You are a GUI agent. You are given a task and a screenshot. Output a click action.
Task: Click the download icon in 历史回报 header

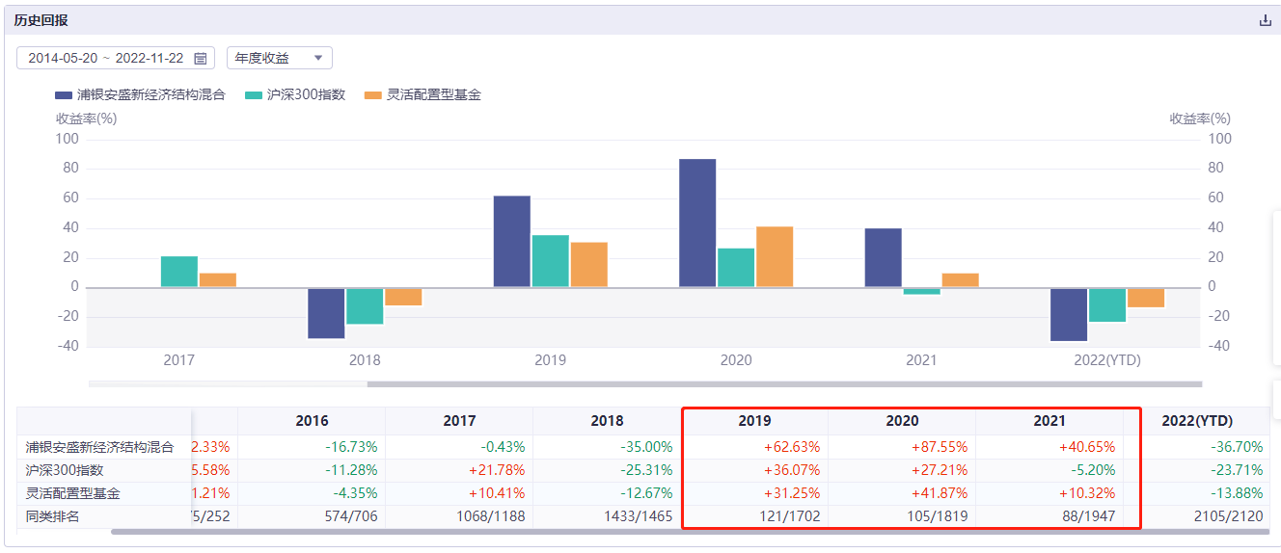(1266, 20)
